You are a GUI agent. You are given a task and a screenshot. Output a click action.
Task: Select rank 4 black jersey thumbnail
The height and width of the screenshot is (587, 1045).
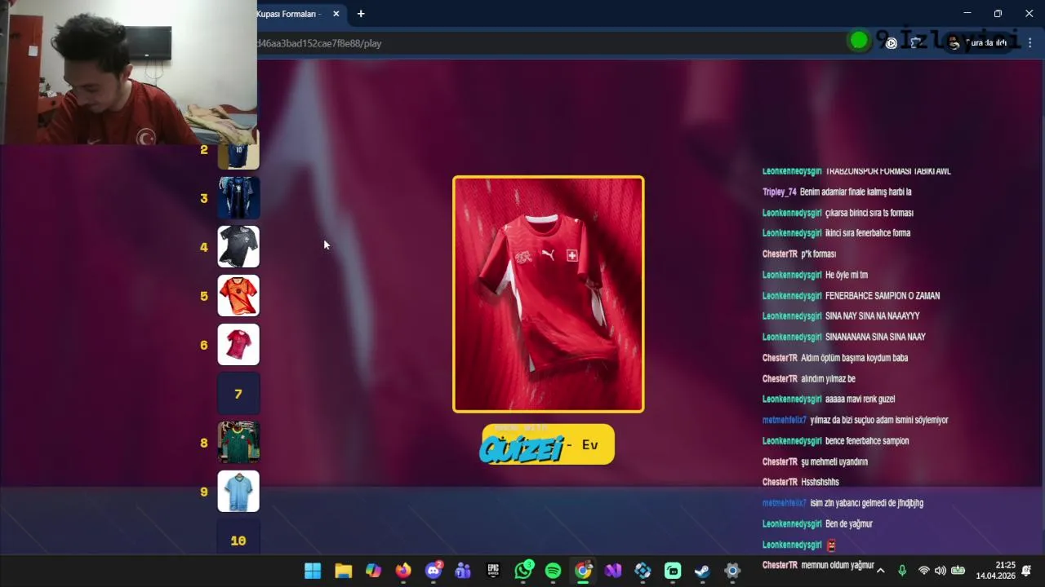click(238, 247)
